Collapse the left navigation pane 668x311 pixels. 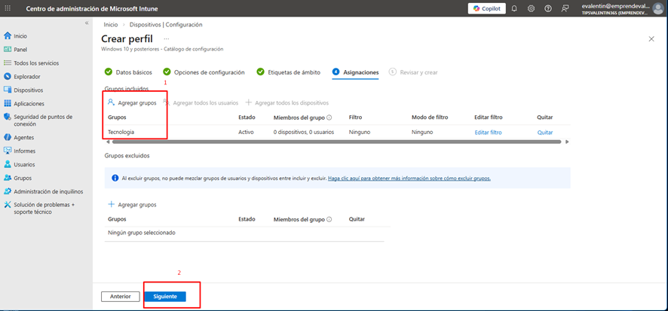pos(86,24)
